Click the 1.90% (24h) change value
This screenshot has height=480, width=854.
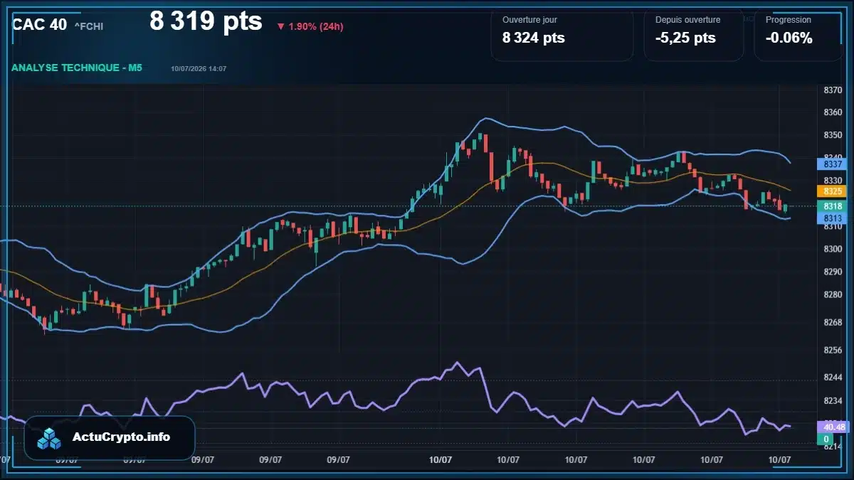click(x=316, y=27)
